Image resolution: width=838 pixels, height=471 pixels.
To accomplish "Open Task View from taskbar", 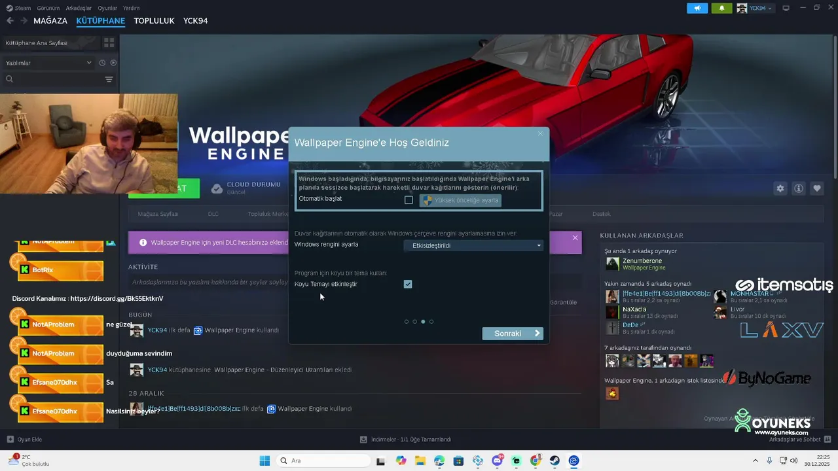I will (x=380, y=461).
